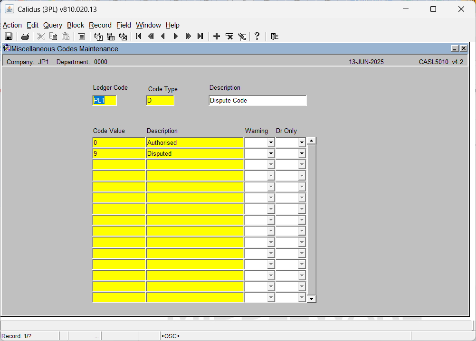Open help with the question mark icon

point(257,37)
